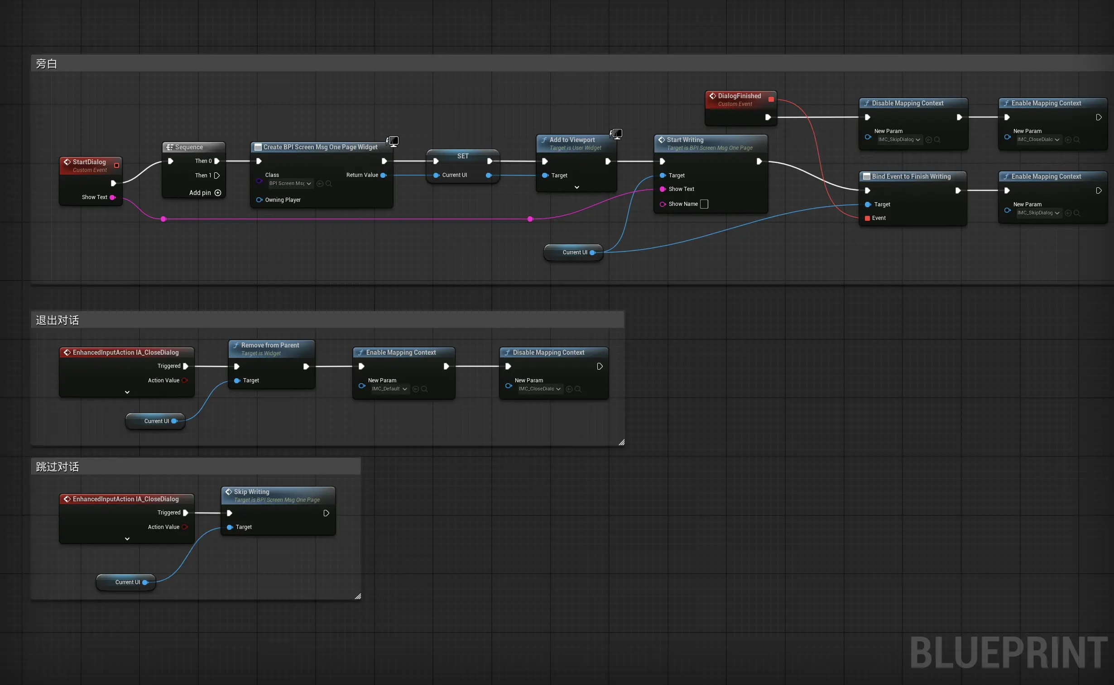This screenshot has height=685, width=1114.
Task: Open the IMC_Default asset dropdown
Action: coord(389,389)
